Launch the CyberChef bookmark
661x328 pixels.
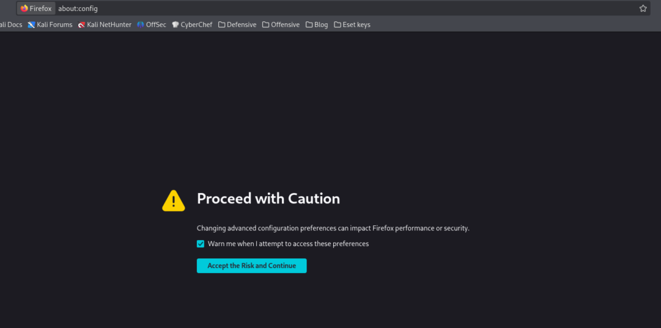pos(192,25)
